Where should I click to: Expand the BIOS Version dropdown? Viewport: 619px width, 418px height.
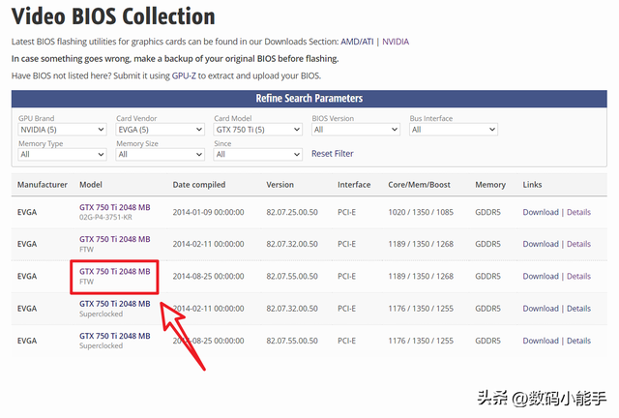point(355,130)
